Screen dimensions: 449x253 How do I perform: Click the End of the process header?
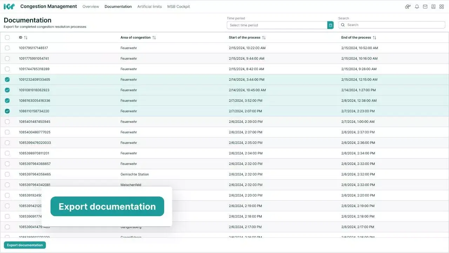point(356,38)
